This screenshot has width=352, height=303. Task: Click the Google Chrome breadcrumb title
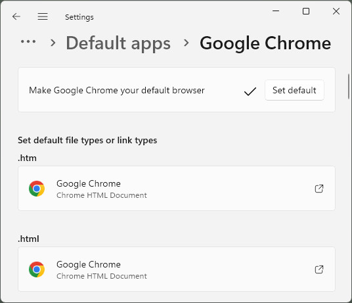click(x=265, y=43)
